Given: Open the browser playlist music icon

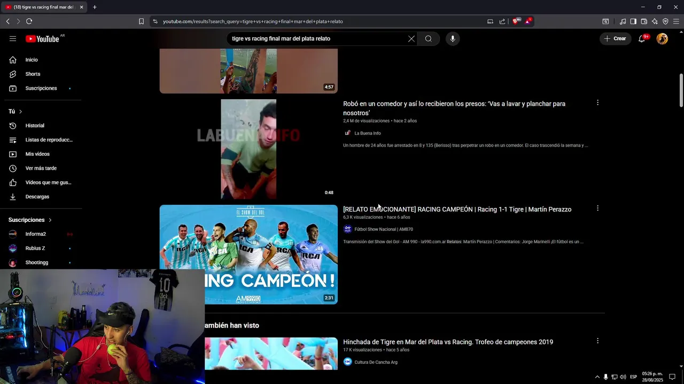Looking at the screenshot, I should (623, 21).
